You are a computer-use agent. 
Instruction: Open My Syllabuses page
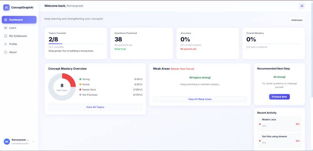(19, 36)
